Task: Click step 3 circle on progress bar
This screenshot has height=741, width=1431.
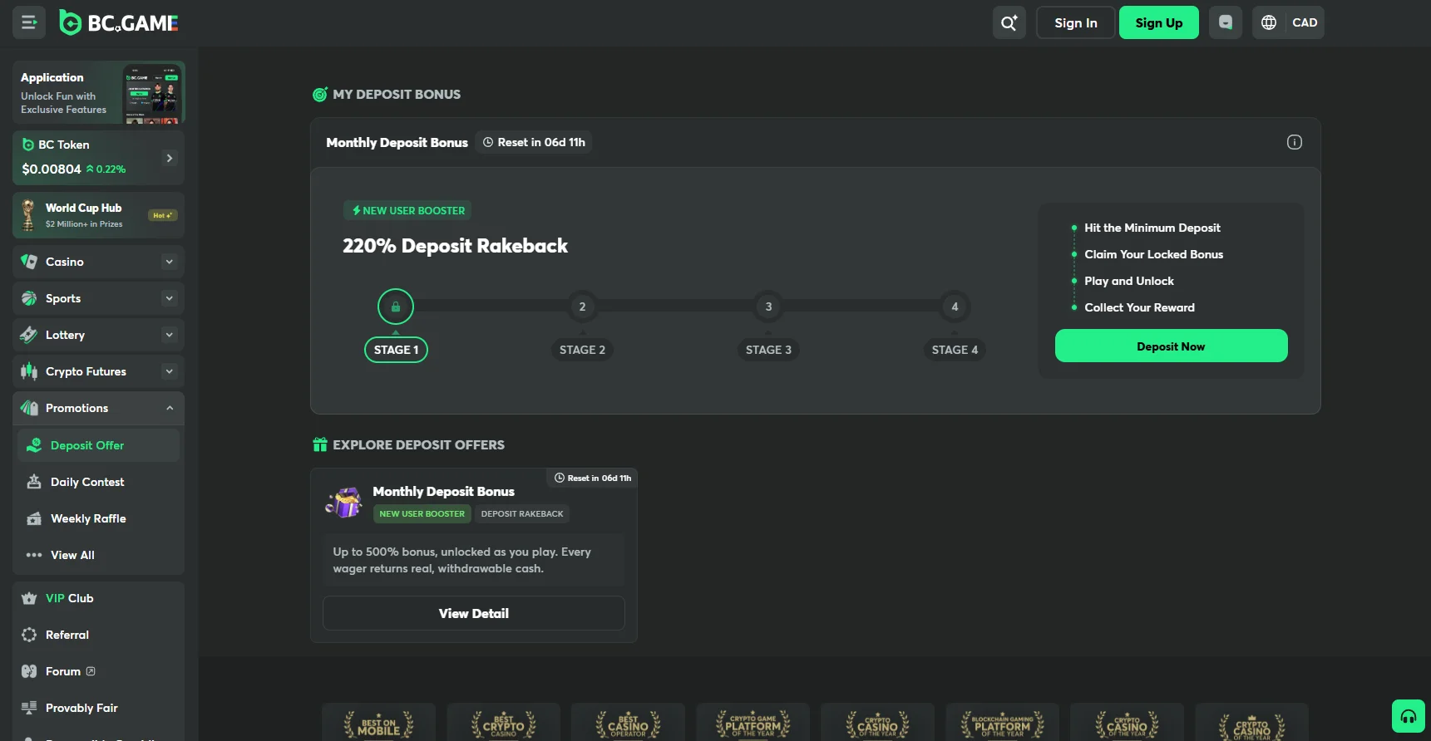Action: (768, 307)
